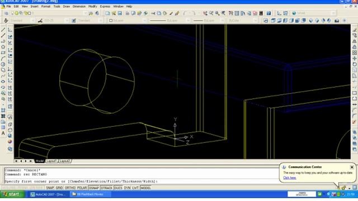Click the Open drawing icon
This screenshot has width=358, height=201.
(114, 13)
